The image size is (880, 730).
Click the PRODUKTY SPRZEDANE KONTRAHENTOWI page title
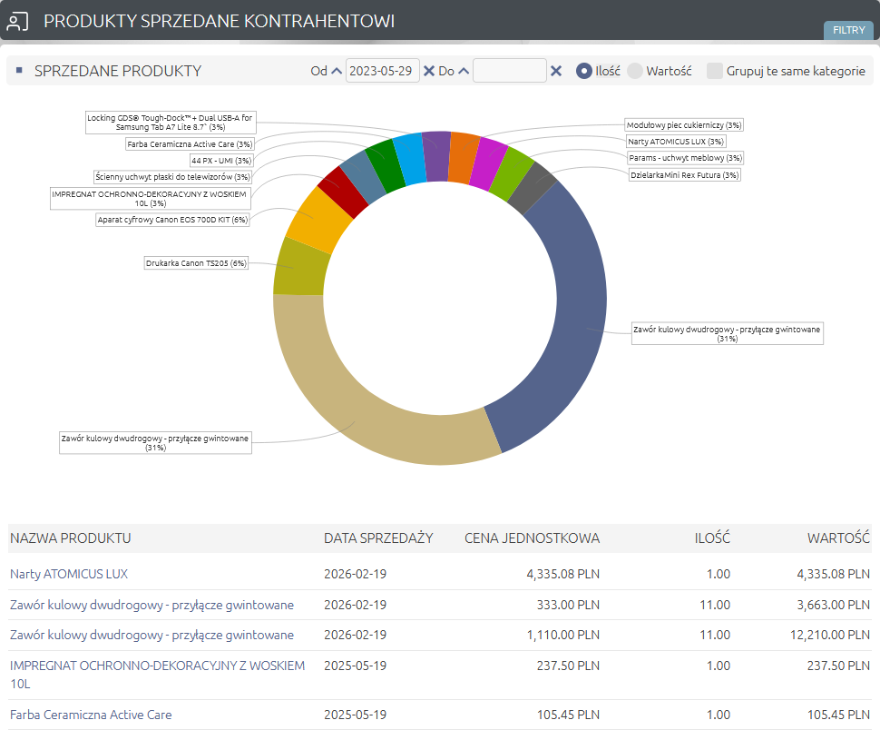(220, 22)
